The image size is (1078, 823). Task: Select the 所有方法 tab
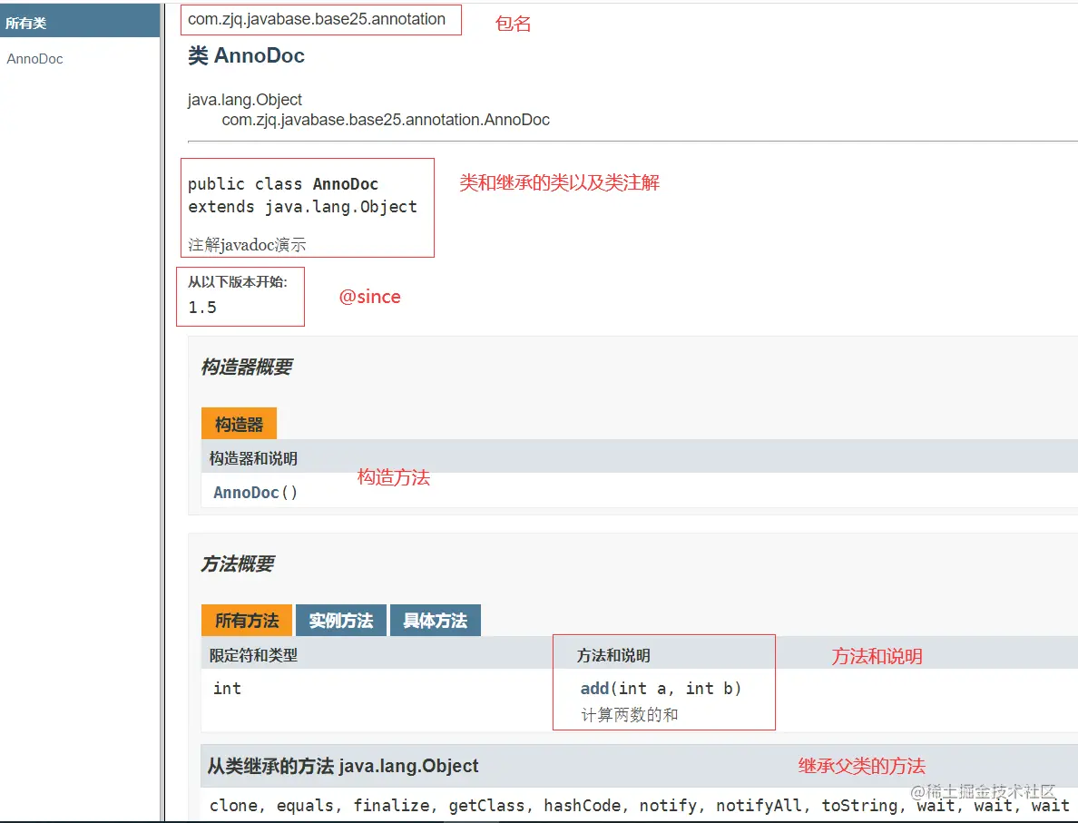tap(247, 620)
